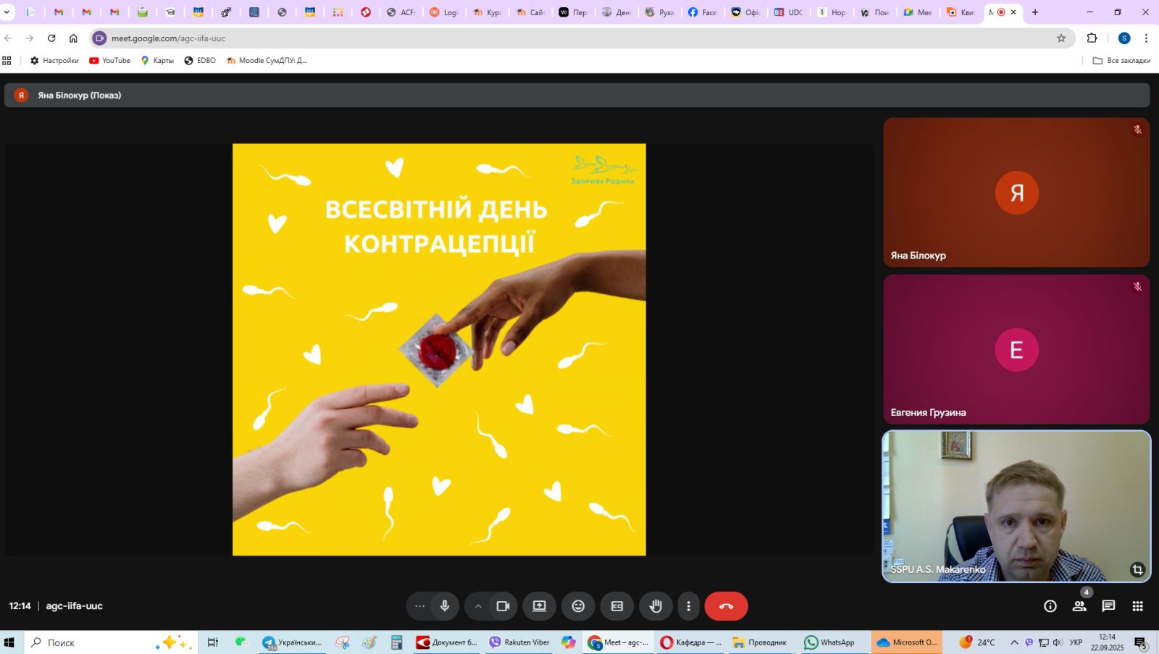Open the Moodle СумДПУ bookmark
1159x654 pixels.
point(267,61)
